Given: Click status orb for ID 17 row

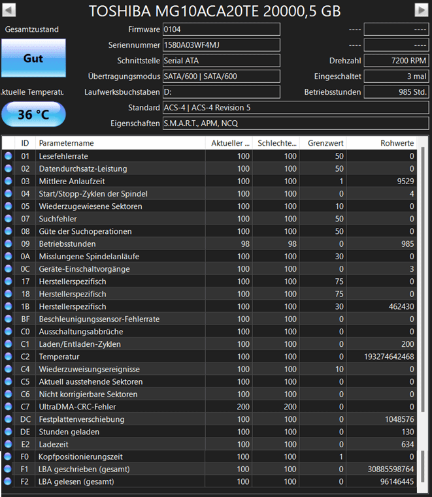Looking at the screenshot, I should (8, 281).
